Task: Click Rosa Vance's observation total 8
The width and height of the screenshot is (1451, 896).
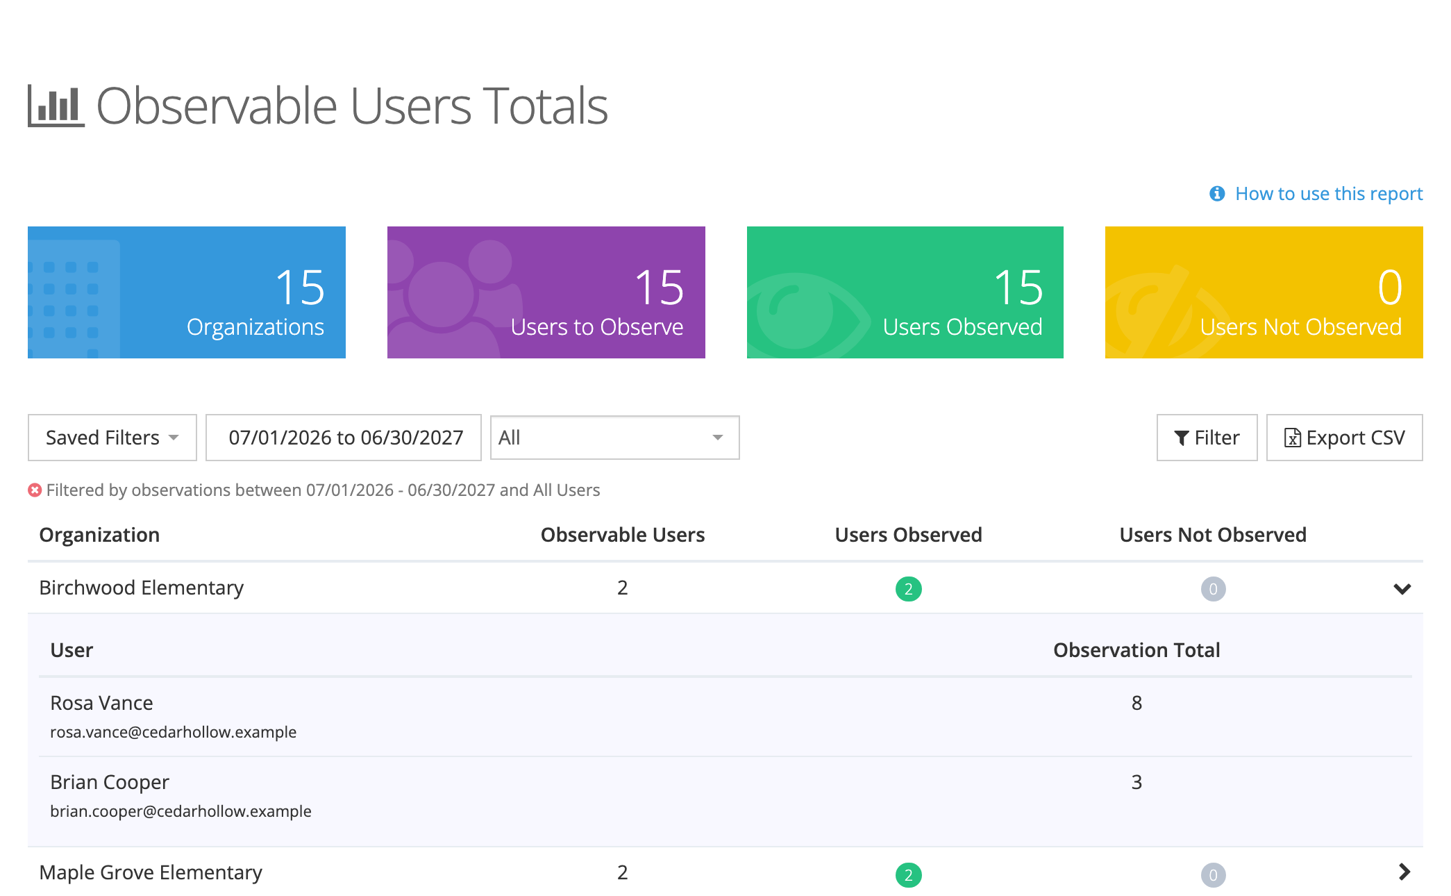Action: pyautogui.click(x=1137, y=703)
